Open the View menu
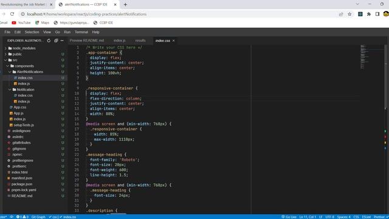This screenshot has height=219, width=389. point(47,32)
